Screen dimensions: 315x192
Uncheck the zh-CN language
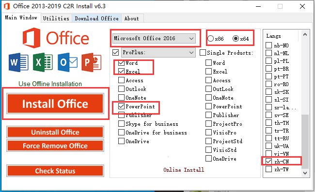(268, 162)
